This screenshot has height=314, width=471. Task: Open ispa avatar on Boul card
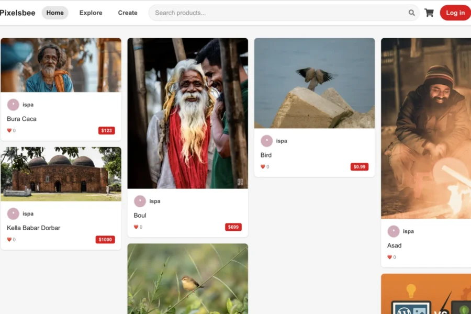click(x=140, y=201)
